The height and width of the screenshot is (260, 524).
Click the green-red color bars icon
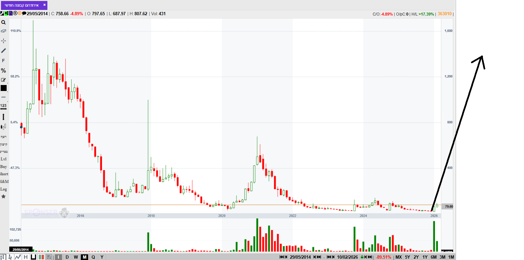tap(41, 257)
